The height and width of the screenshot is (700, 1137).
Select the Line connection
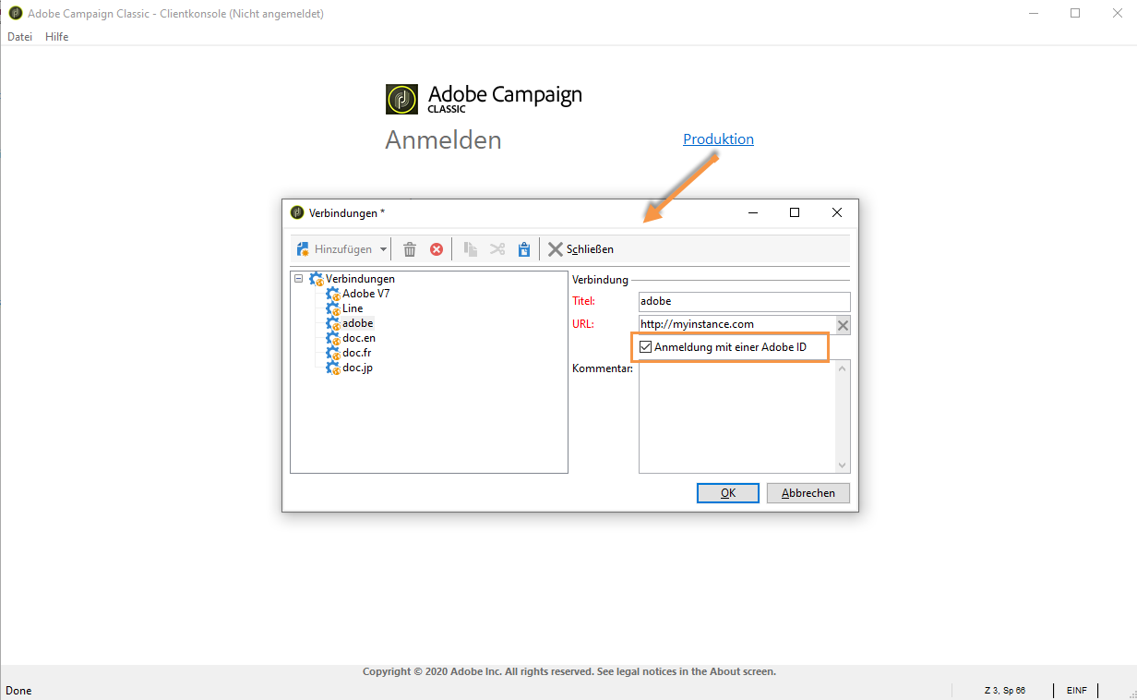(x=353, y=308)
